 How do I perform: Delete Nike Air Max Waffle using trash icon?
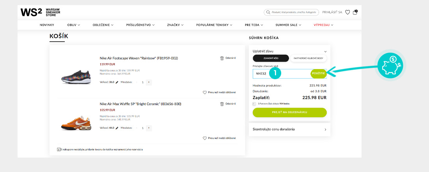(x=222, y=104)
